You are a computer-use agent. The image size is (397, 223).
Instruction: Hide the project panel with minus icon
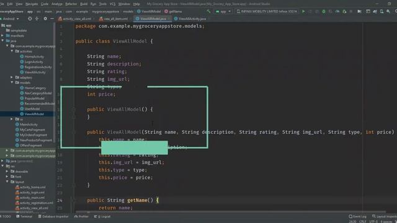click(x=52, y=19)
